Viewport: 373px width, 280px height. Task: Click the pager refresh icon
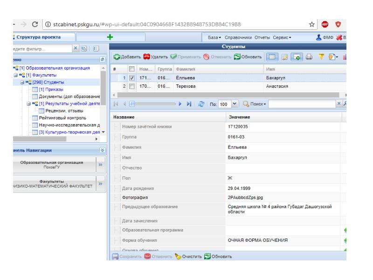tap(201, 104)
